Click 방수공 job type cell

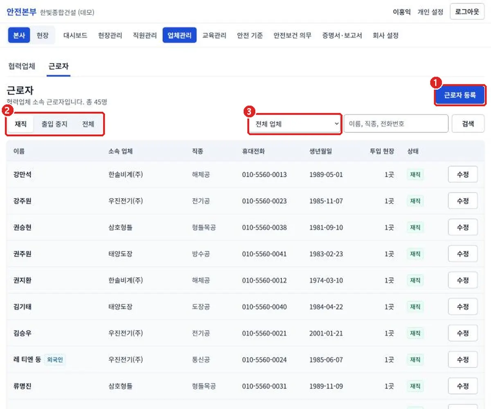tap(201, 254)
